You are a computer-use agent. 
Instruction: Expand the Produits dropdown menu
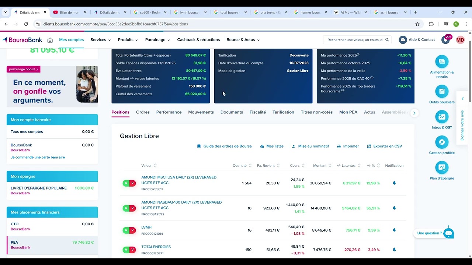[128, 40]
